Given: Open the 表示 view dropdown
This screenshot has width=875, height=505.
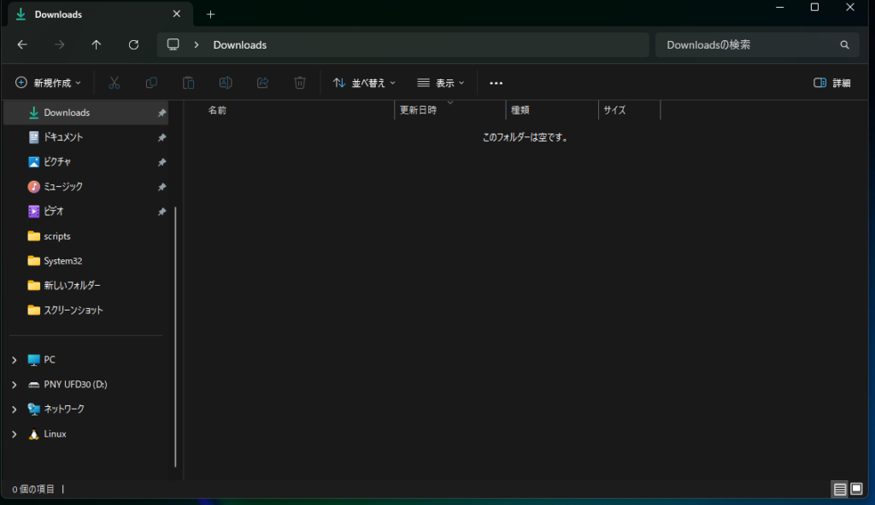Looking at the screenshot, I should (440, 83).
